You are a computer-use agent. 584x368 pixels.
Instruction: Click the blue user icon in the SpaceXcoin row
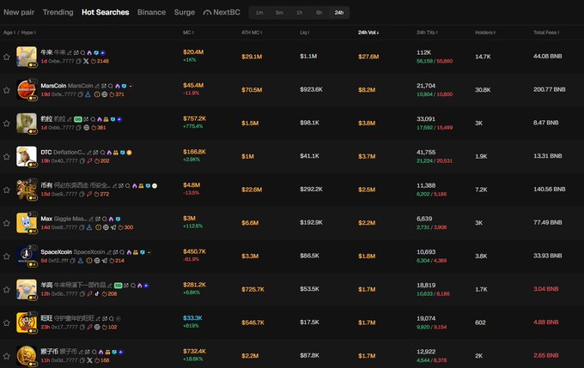pos(81,261)
